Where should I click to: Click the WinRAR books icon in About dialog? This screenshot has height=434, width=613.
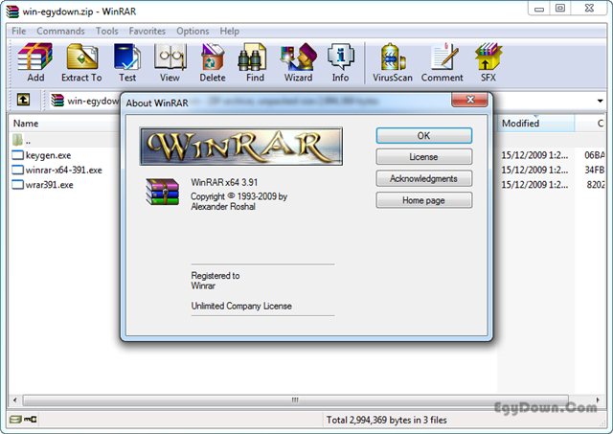point(162,192)
